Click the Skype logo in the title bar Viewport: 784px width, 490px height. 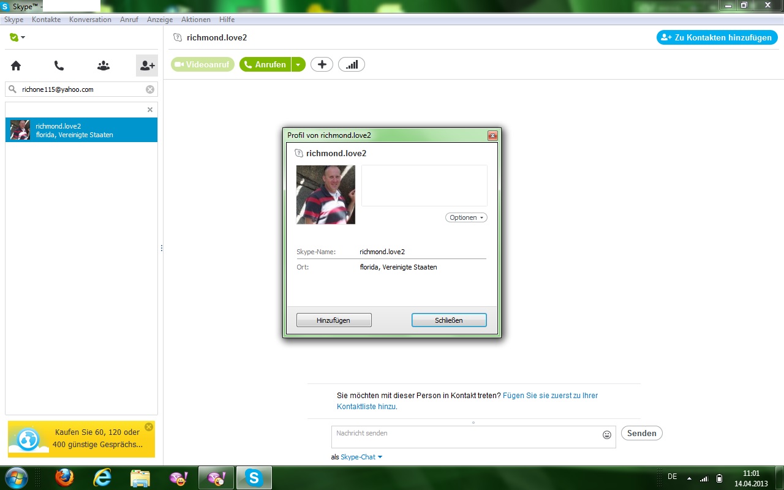point(6,6)
